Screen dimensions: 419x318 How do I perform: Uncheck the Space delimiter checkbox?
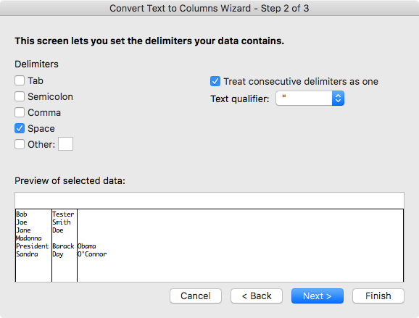20,128
